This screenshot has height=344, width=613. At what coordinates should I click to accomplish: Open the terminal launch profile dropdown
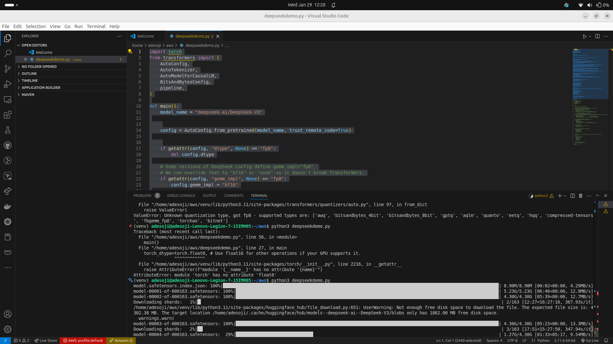click(565, 196)
